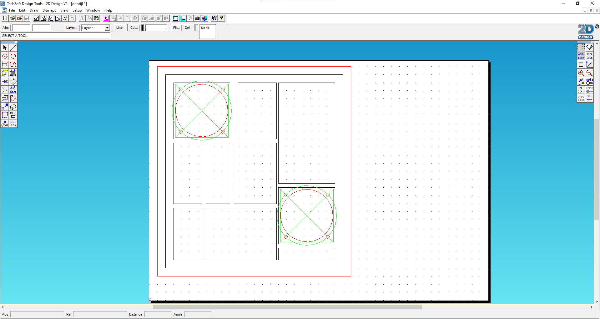This screenshot has width=600, height=319.
Task: Choose the rectangle drawing tool
Action: 5,65
